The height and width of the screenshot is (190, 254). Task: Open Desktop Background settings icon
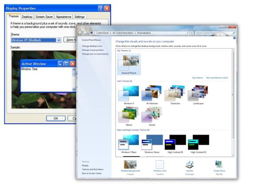pos(130,165)
